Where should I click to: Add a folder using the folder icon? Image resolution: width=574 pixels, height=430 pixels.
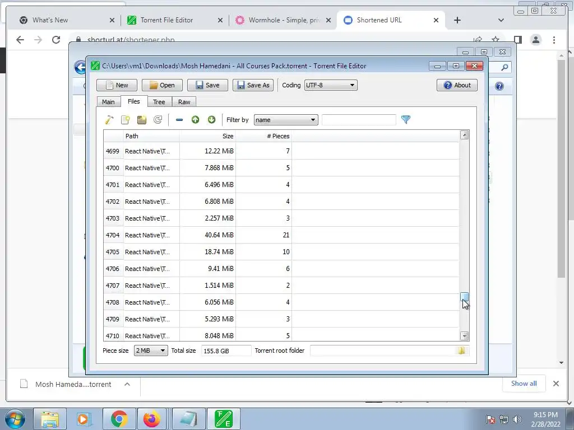(x=142, y=120)
